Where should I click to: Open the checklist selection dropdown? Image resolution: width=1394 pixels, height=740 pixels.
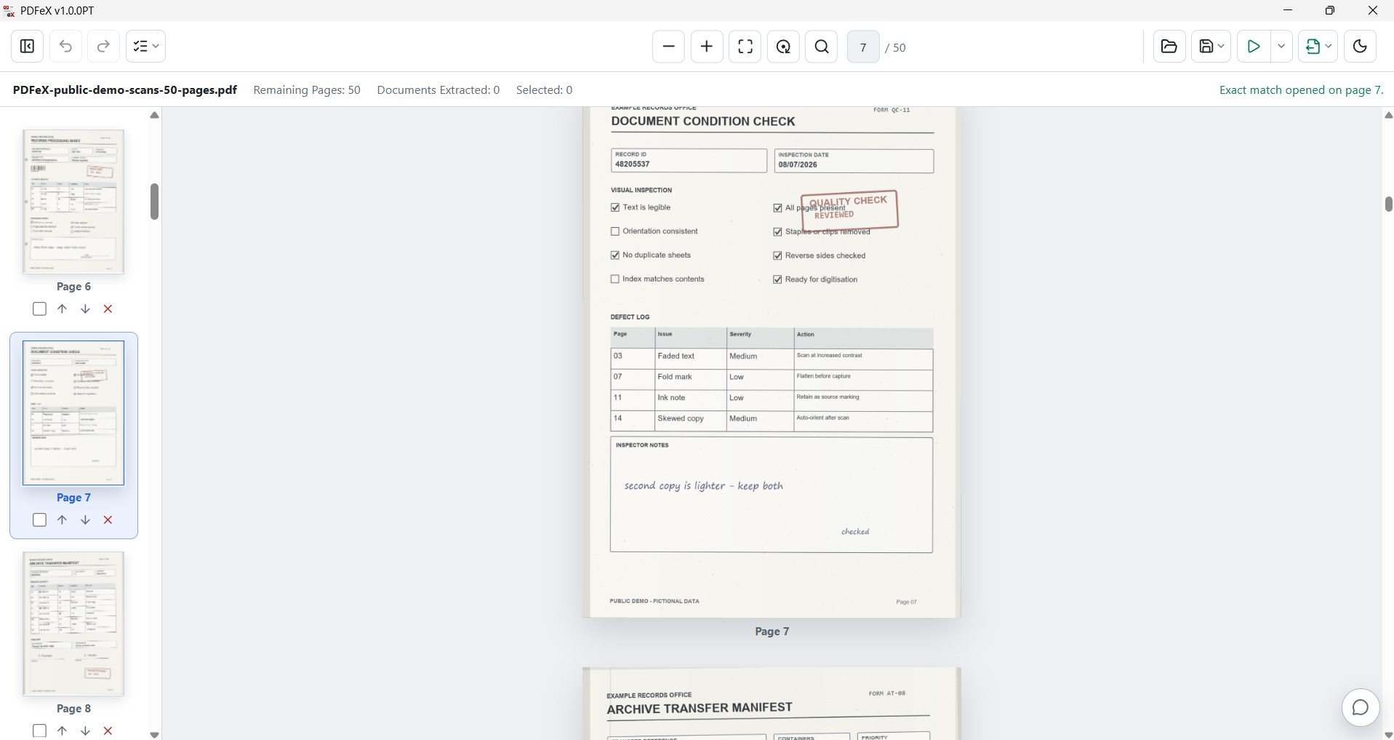145,47
